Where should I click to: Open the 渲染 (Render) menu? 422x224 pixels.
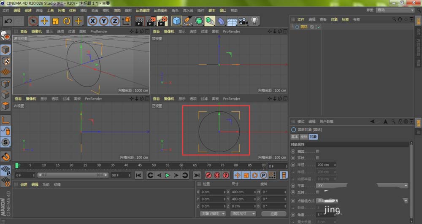pos(117,10)
